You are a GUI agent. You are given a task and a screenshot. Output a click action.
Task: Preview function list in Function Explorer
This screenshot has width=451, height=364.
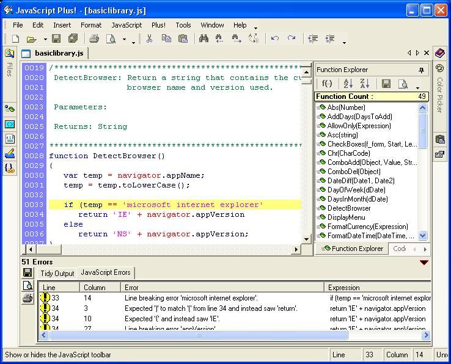tap(403, 84)
